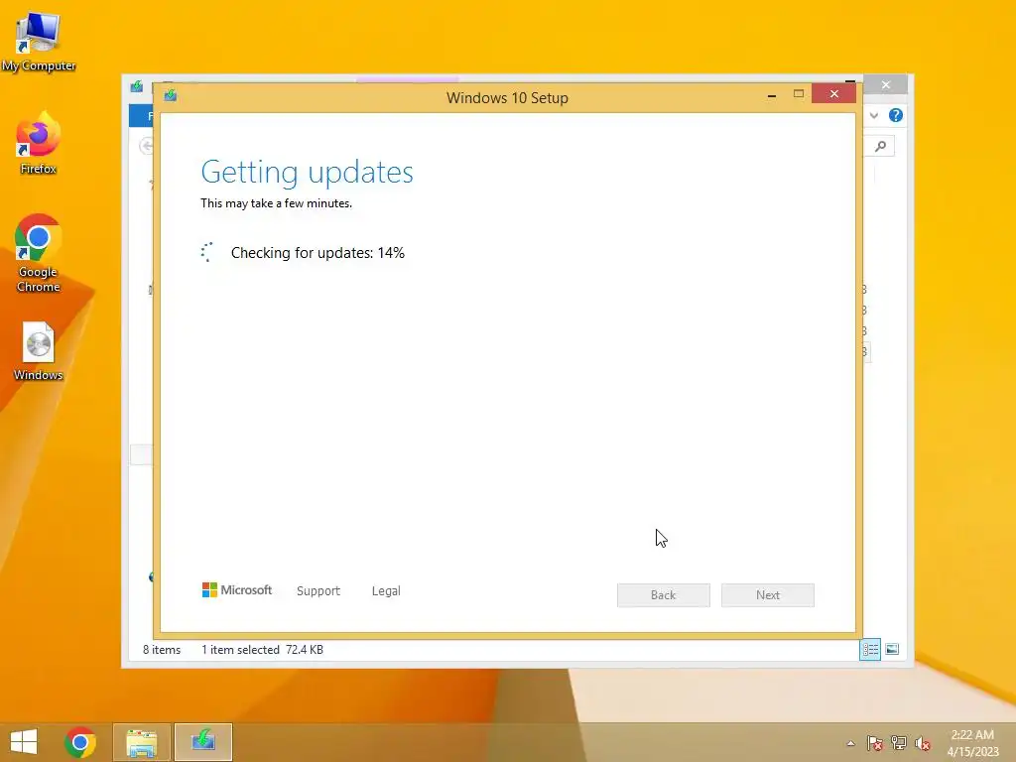Open the Legal link

[x=386, y=591]
